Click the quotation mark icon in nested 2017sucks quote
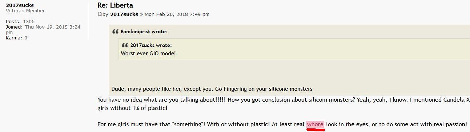The width and height of the screenshot is (470, 132). (x=125, y=45)
